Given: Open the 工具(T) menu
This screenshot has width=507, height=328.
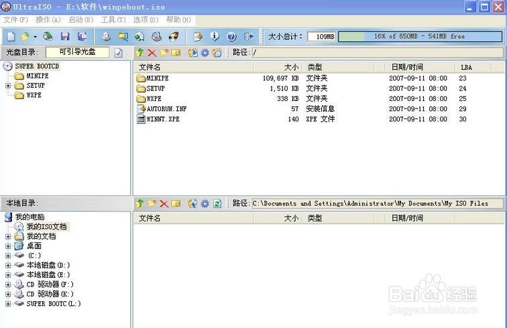Looking at the screenshot, I should 113,19.
